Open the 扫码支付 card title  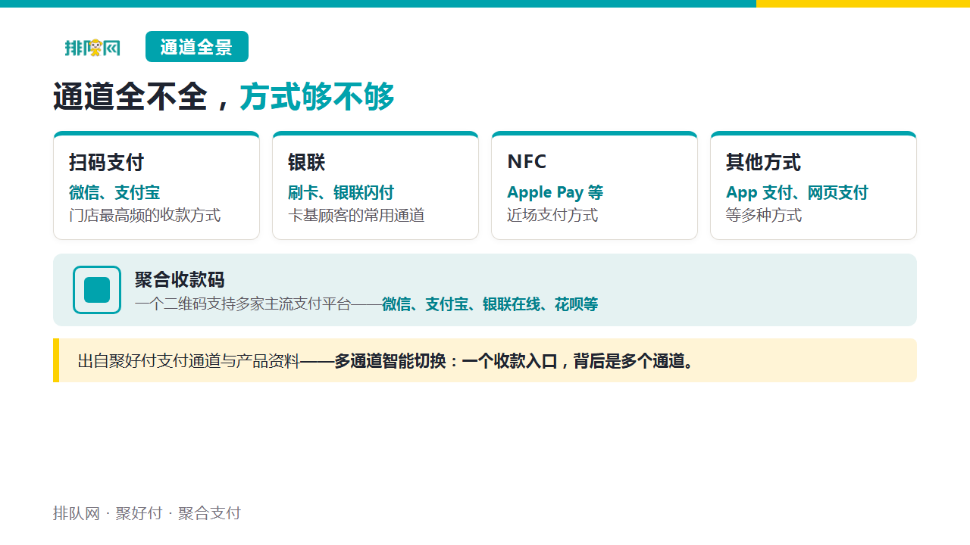coord(106,162)
